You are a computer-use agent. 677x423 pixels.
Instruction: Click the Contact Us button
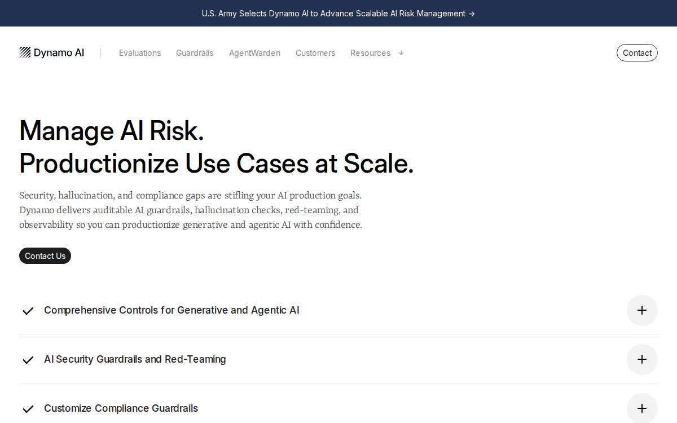45,256
